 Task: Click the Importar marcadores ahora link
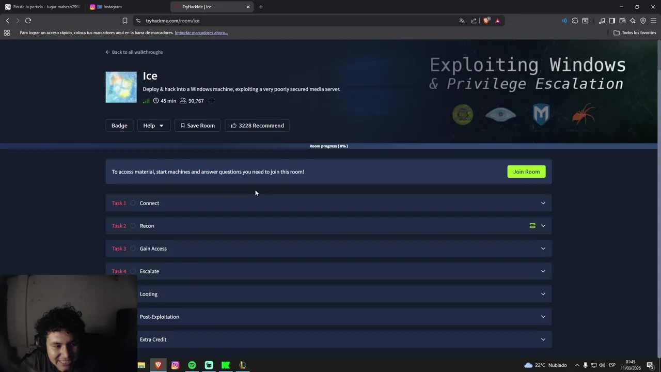(201, 33)
